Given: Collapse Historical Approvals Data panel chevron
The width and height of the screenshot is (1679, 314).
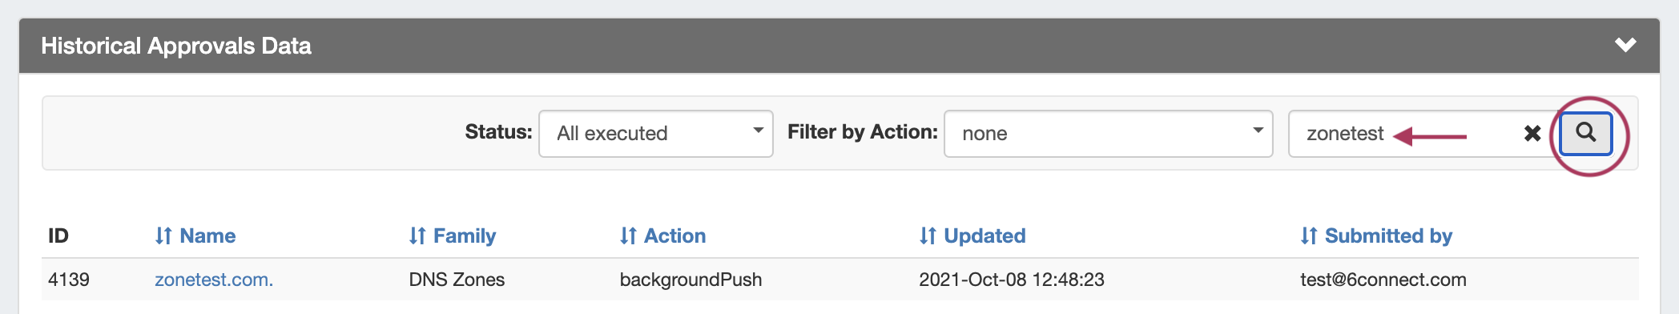Looking at the screenshot, I should pyautogui.click(x=1625, y=45).
